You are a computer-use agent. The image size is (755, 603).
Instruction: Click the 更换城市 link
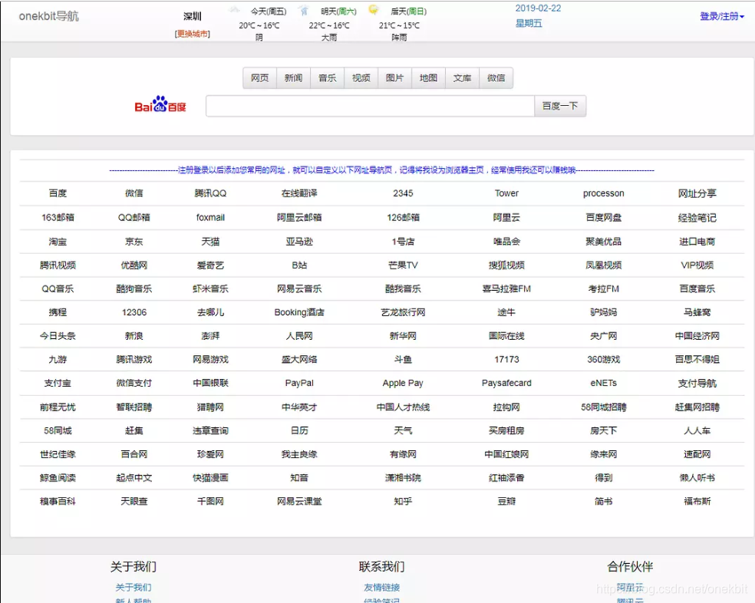point(192,34)
